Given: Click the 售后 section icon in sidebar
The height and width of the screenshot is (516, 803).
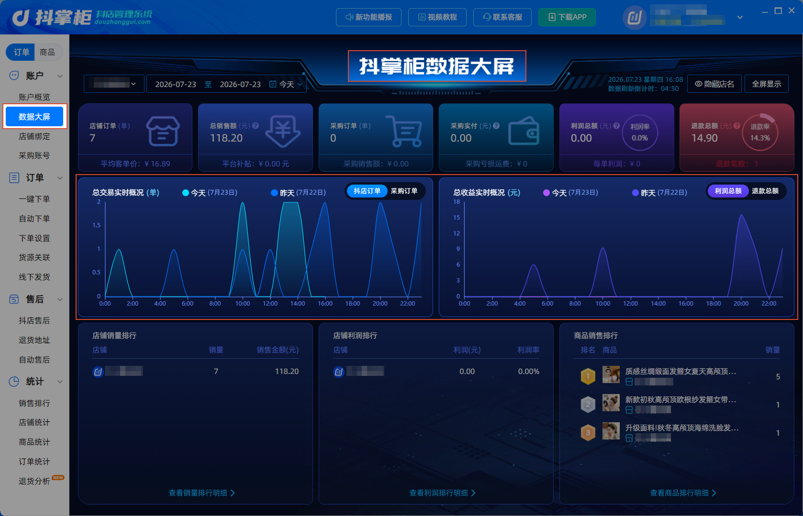Looking at the screenshot, I should [x=14, y=299].
